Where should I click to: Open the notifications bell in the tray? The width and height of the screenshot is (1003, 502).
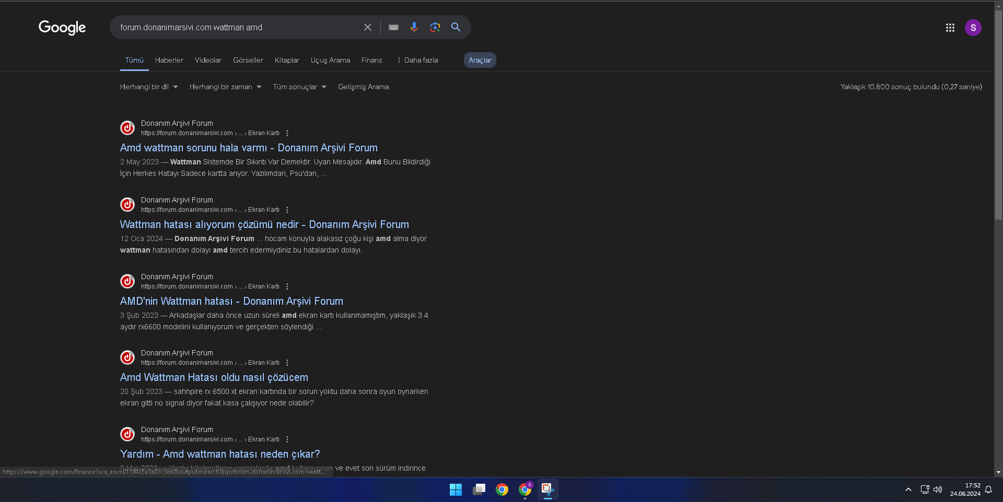coord(988,489)
